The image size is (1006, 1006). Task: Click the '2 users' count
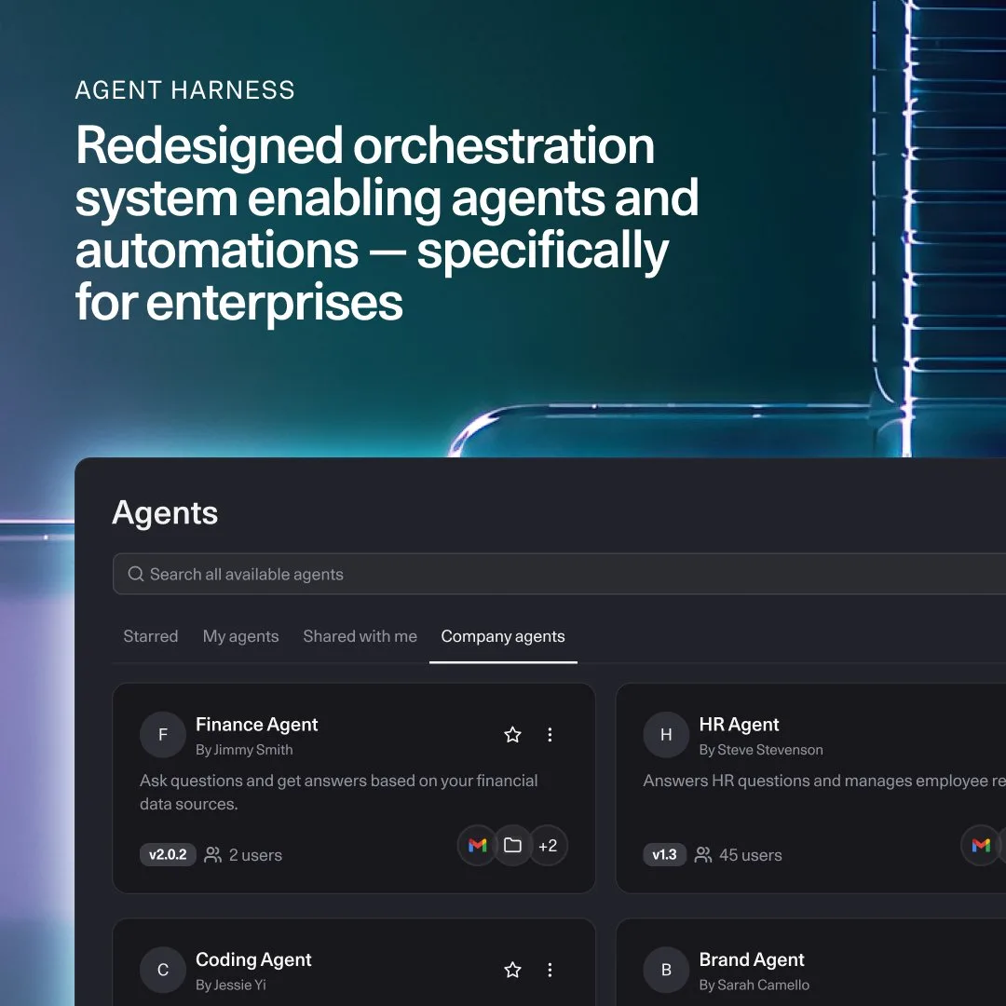255,854
